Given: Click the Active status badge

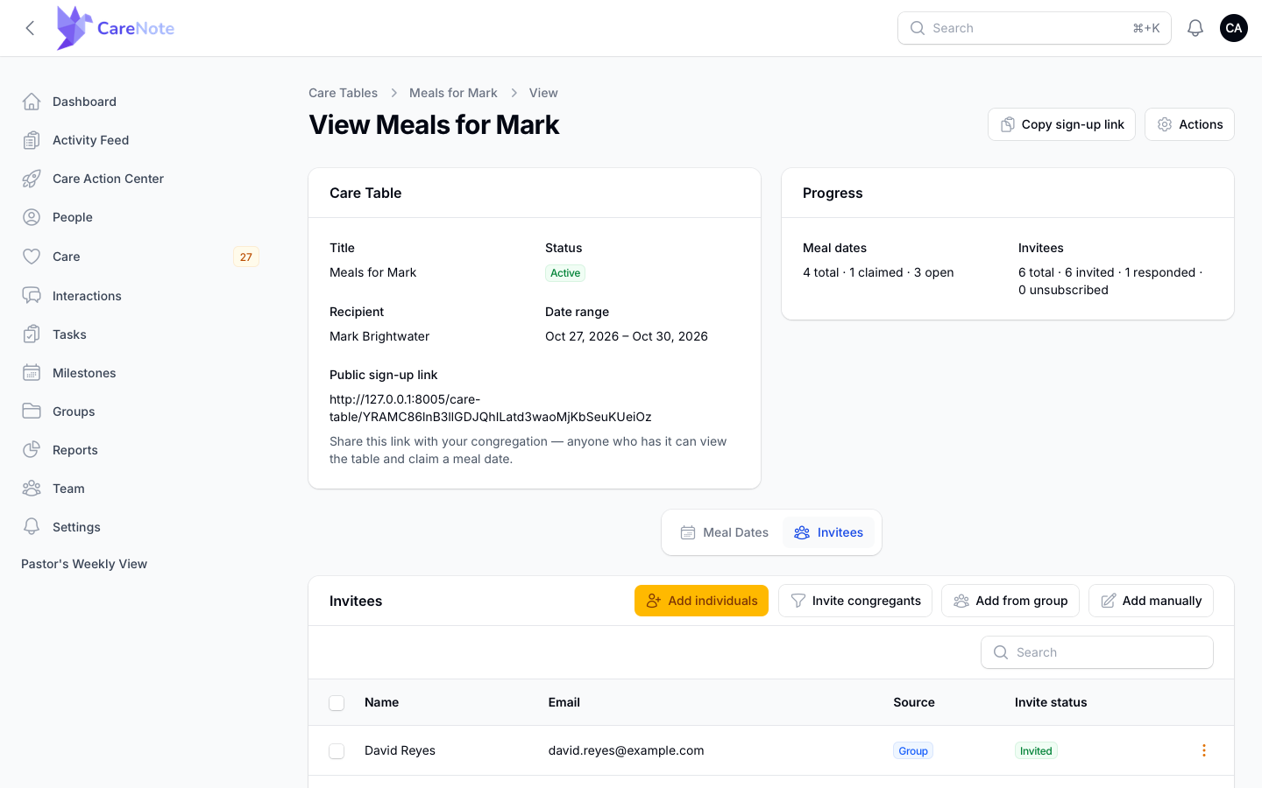Looking at the screenshot, I should (x=565, y=273).
